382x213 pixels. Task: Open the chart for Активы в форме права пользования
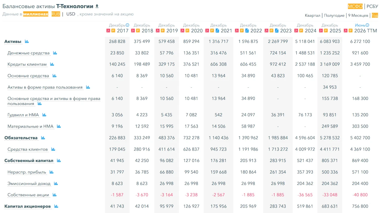pyautogui.click(x=88, y=87)
